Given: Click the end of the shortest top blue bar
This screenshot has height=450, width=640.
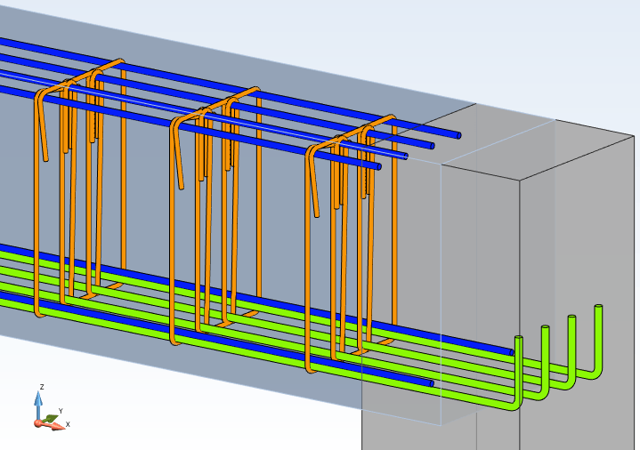Looking at the screenshot, I should tap(377, 165).
